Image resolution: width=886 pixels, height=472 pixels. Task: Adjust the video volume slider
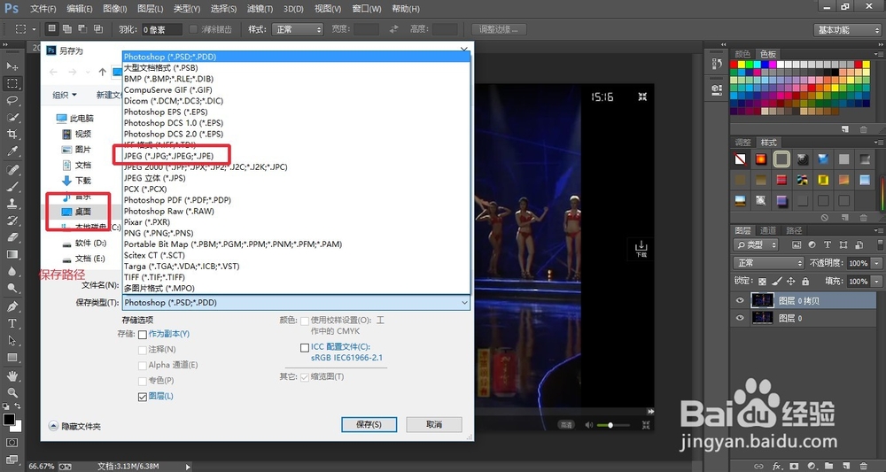coord(612,425)
